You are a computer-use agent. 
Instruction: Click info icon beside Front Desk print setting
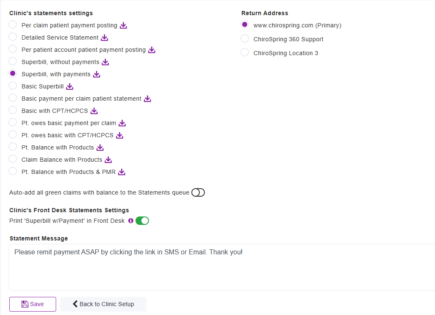pyautogui.click(x=130, y=221)
